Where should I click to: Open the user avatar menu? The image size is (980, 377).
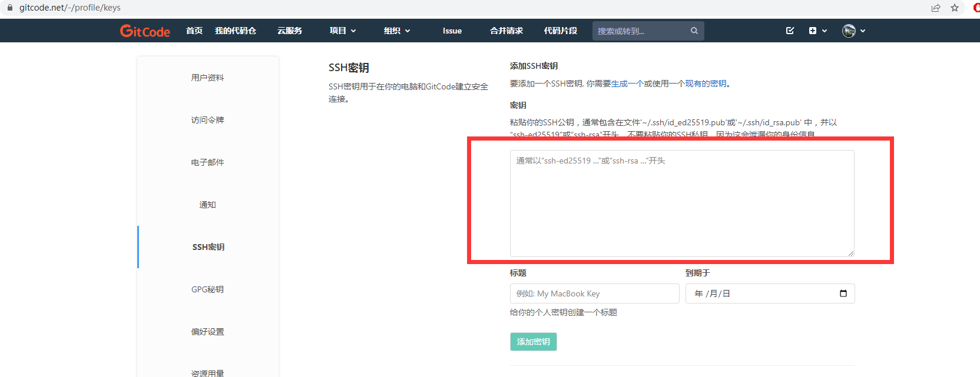click(x=849, y=31)
